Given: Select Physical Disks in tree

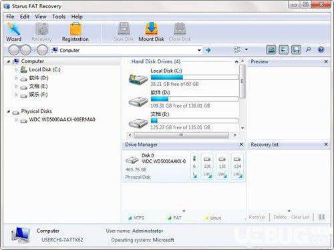Looking at the screenshot, I should pos(36,111).
